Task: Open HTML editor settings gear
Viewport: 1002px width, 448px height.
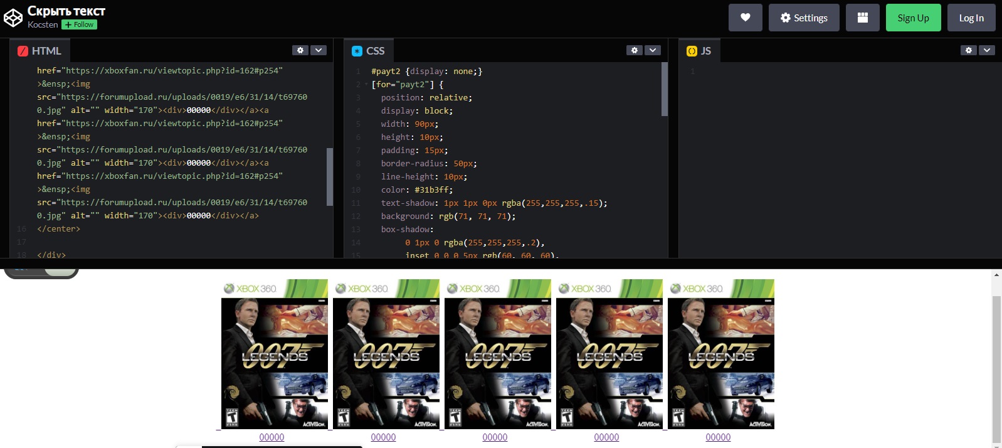Action: 300,50
